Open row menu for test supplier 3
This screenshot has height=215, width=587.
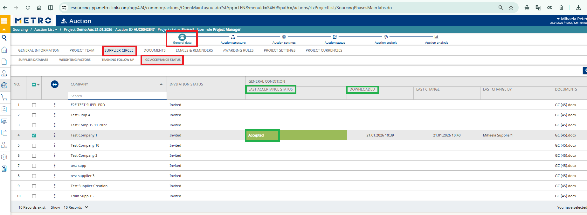tap(55, 176)
